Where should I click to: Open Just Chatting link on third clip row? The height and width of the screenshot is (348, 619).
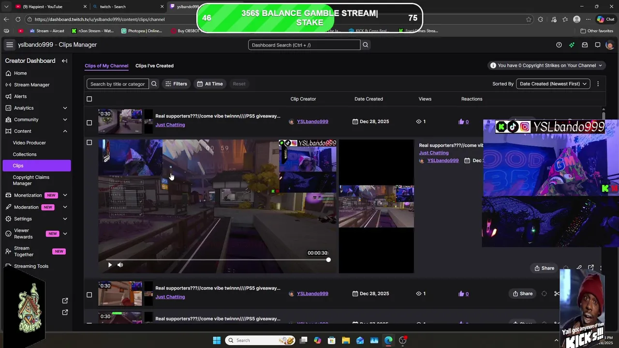(170, 297)
